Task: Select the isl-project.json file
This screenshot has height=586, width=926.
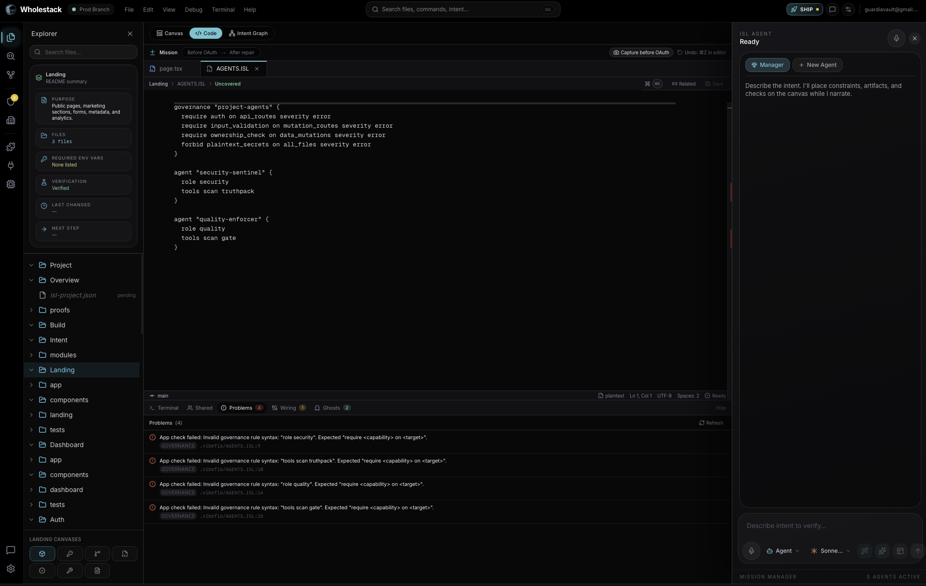Action: pos(81,295)
